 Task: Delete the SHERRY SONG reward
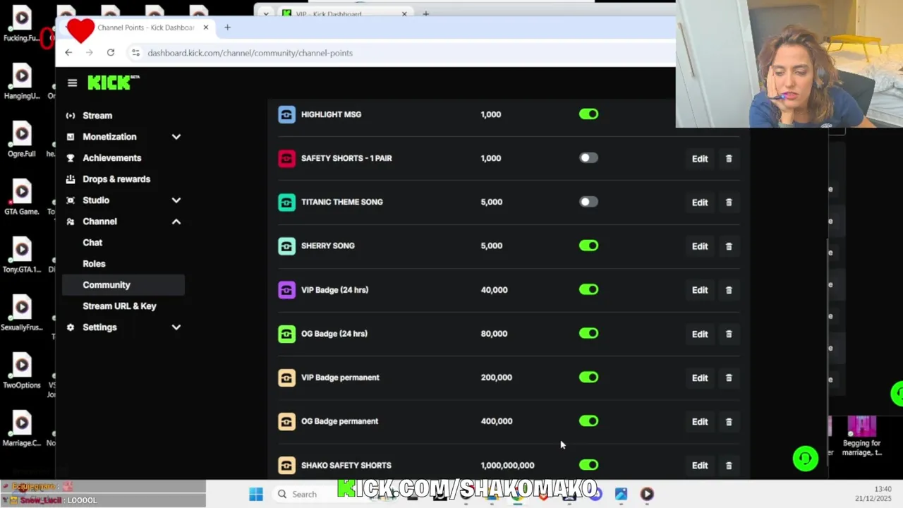coord(729,246)
